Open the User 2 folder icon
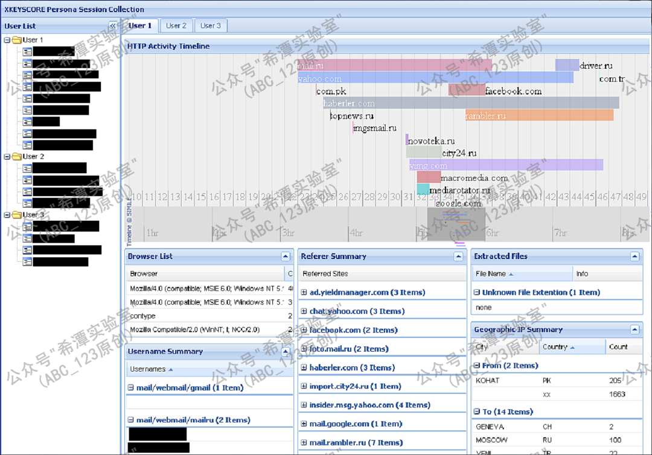652x455 pixels. 17,157
